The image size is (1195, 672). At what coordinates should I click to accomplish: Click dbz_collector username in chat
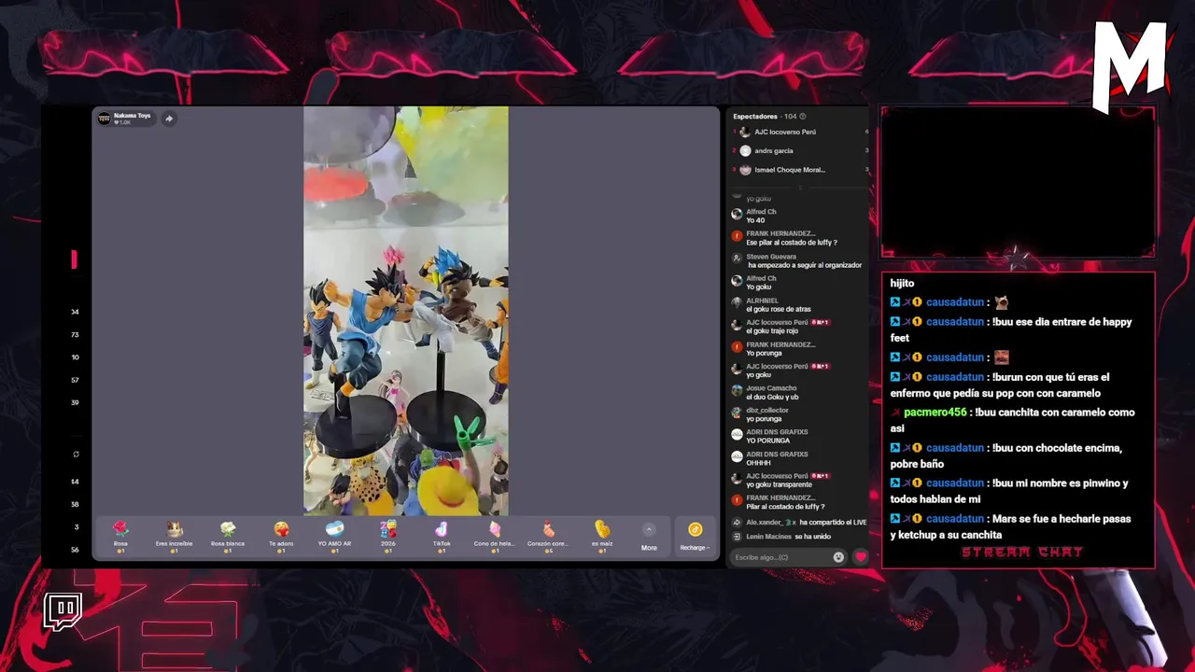pos(767,410)
